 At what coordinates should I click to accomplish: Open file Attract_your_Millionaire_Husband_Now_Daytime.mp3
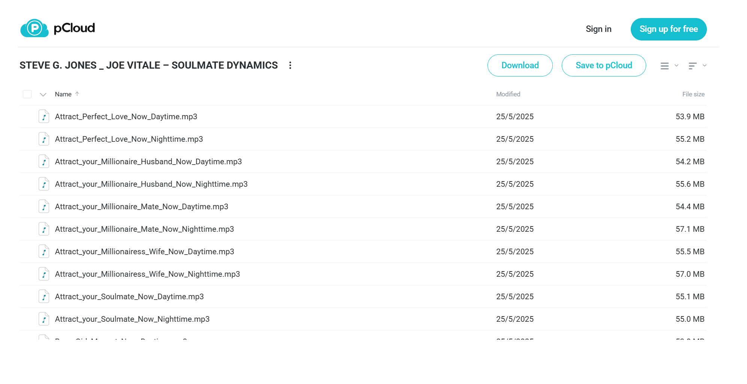coord(148,162)
